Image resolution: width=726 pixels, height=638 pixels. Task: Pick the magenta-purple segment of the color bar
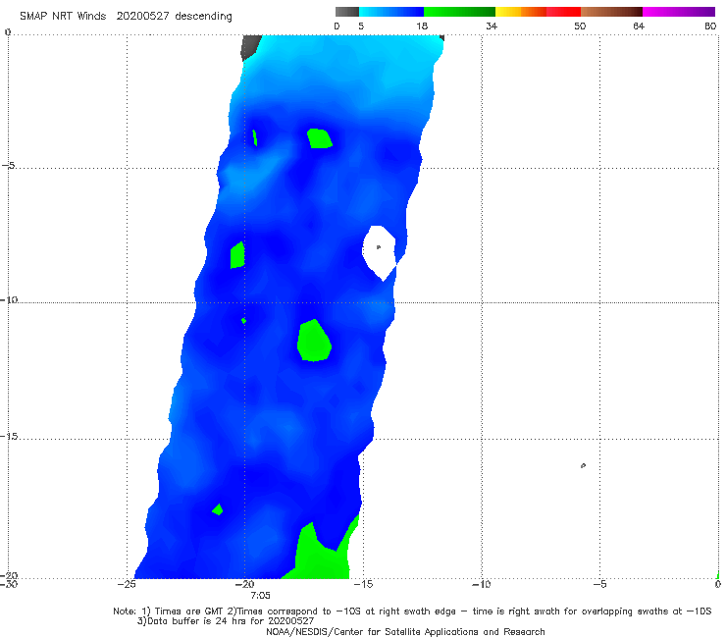[679, 12]
